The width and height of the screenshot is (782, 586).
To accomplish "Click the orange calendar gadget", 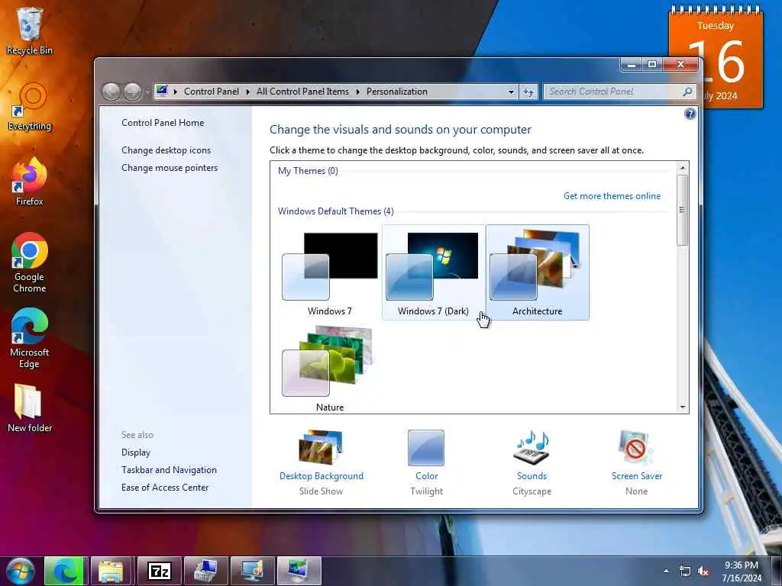I will pyautogui.click(x=716, y=59).
